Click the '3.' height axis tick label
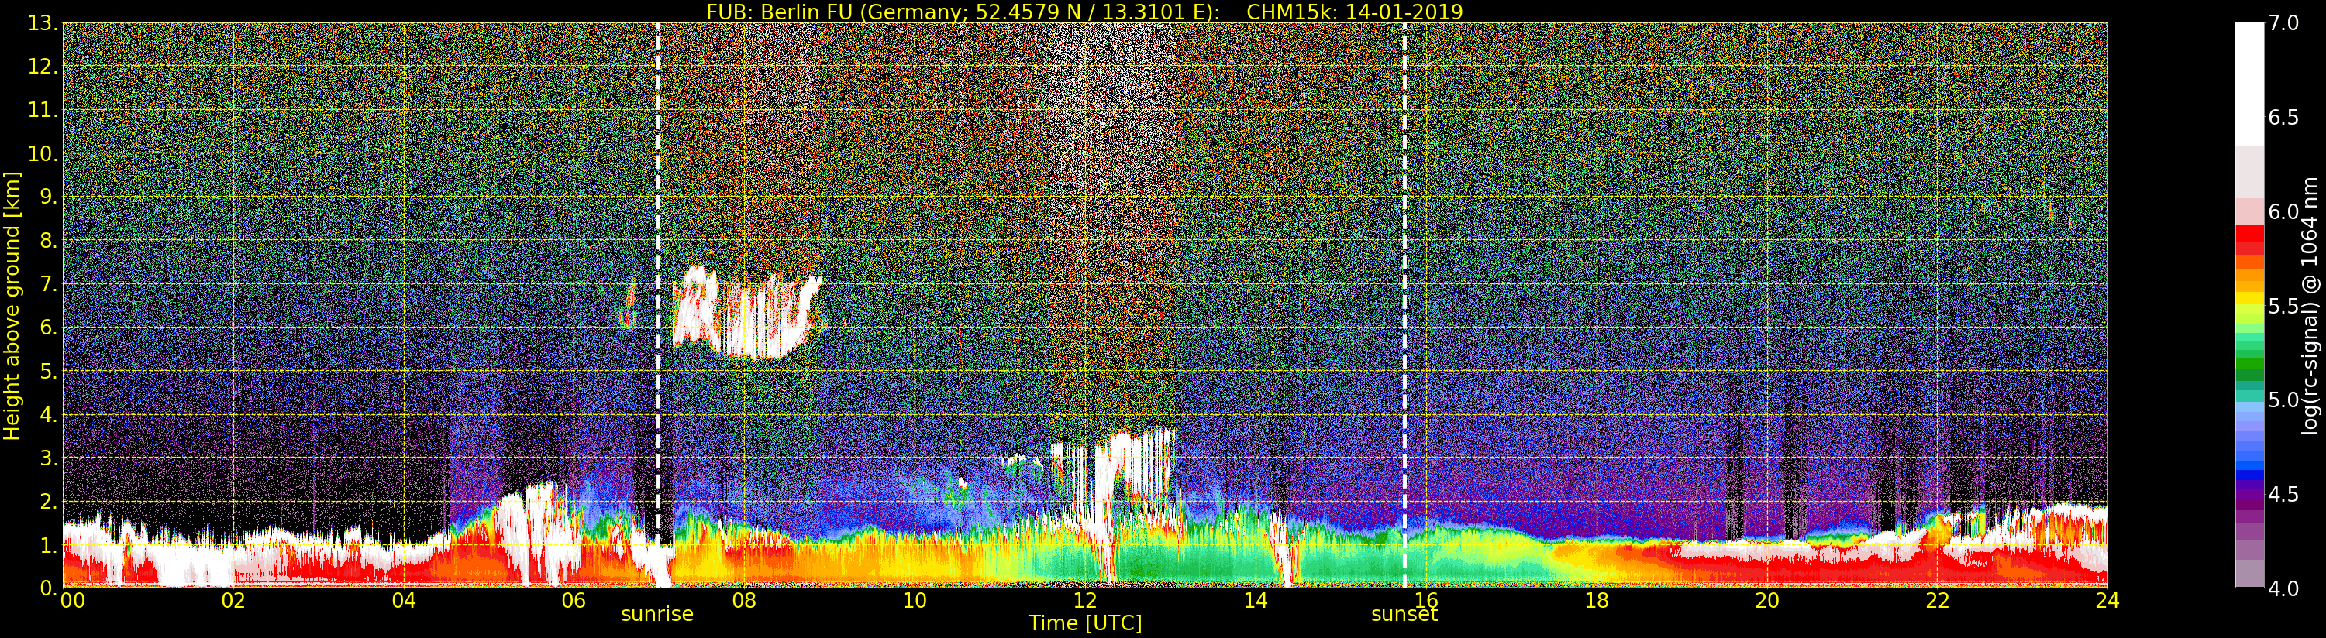This screenshot has height=638, width=2326. pyautogui.click(x=48, y=458)
